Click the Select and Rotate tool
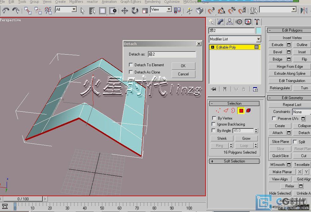 pos(135,11)
